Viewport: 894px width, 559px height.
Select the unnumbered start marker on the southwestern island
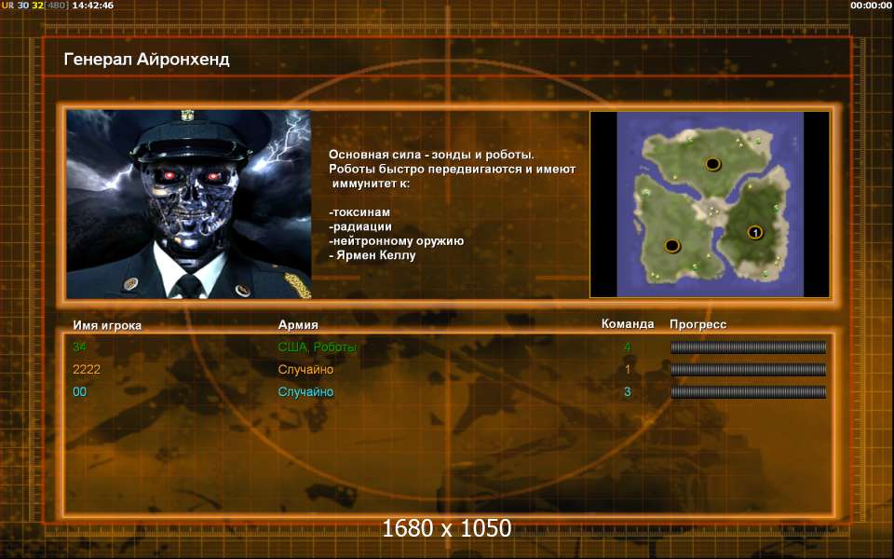672,246
